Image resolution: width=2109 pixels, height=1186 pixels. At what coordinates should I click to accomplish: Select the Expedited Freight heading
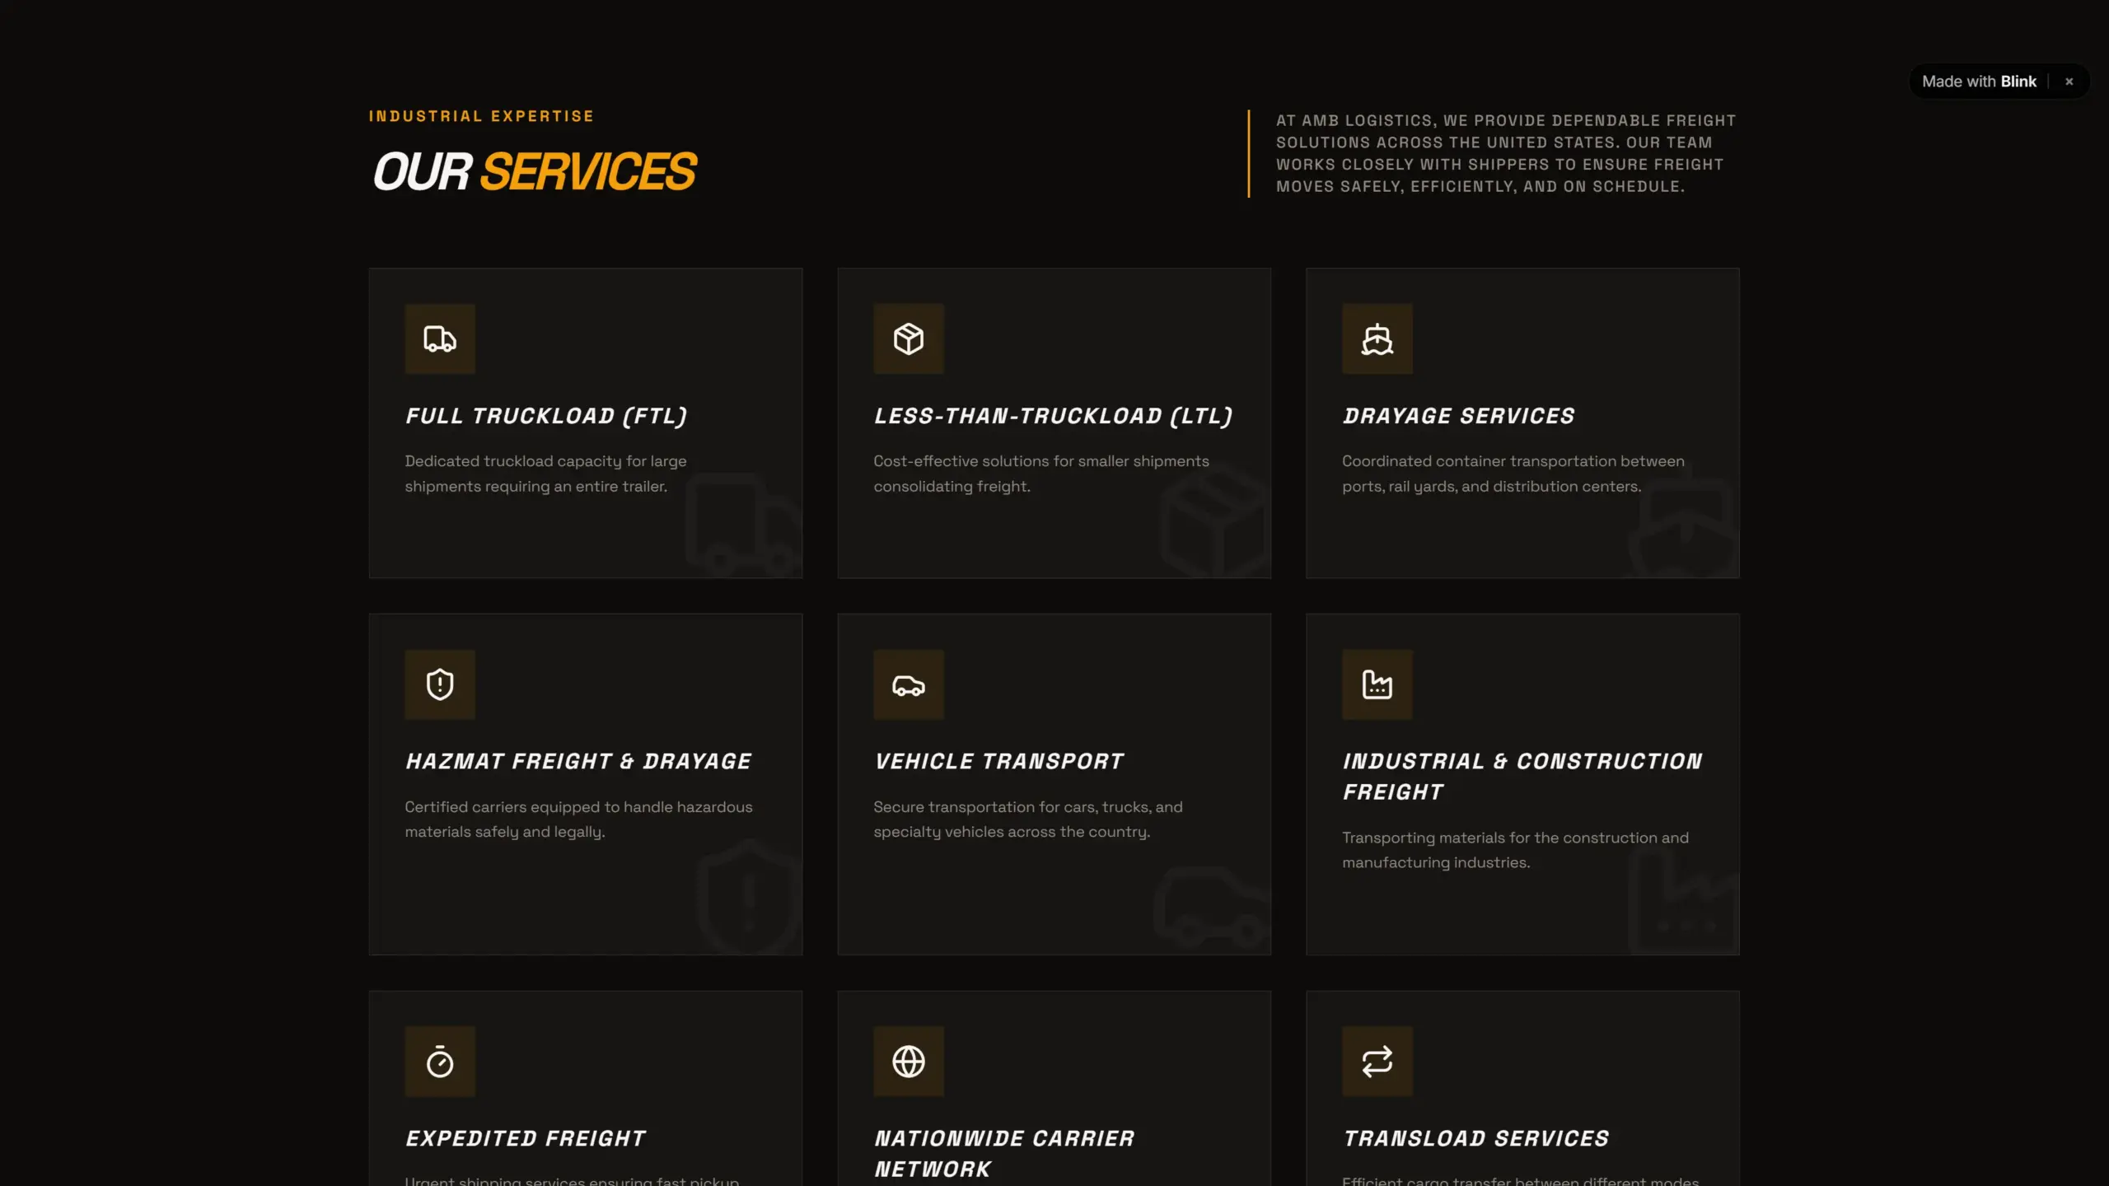[x=526, y=1139]
